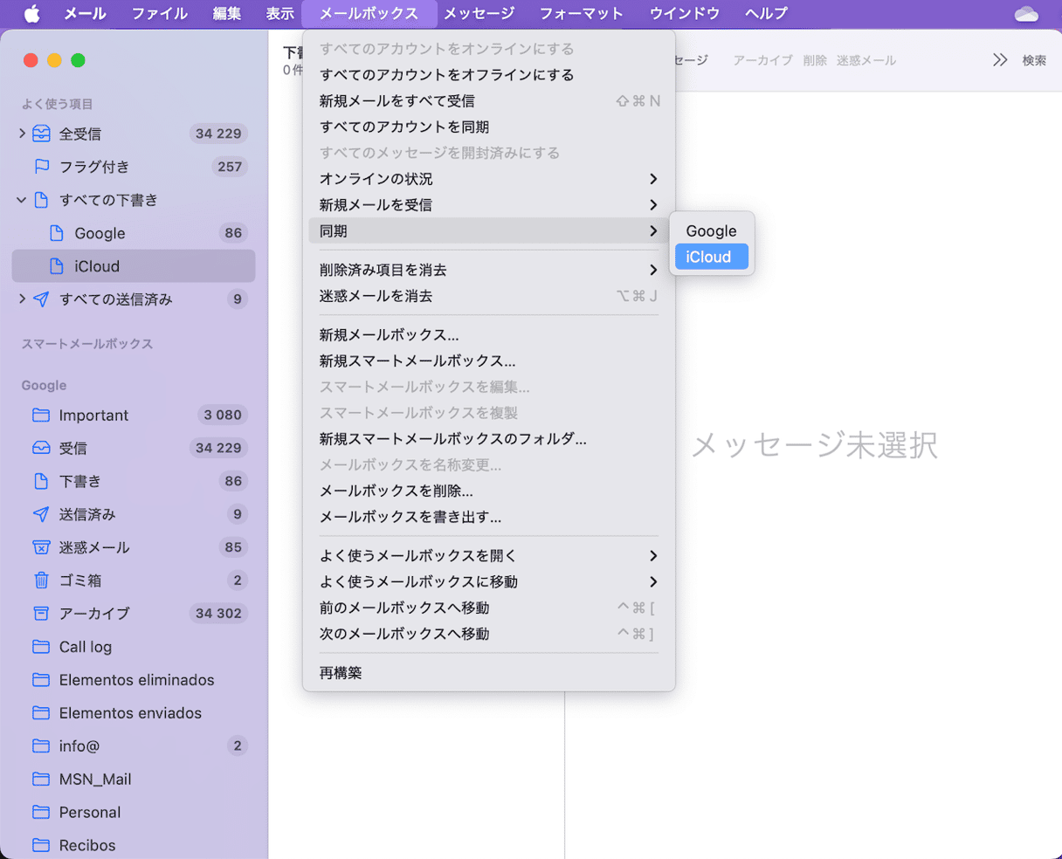Image resolution: width=1062 pixels, height=859 pixels.
Task: Choose すべてのアカウントをオフラインにする
Action: tap(489, 75)
